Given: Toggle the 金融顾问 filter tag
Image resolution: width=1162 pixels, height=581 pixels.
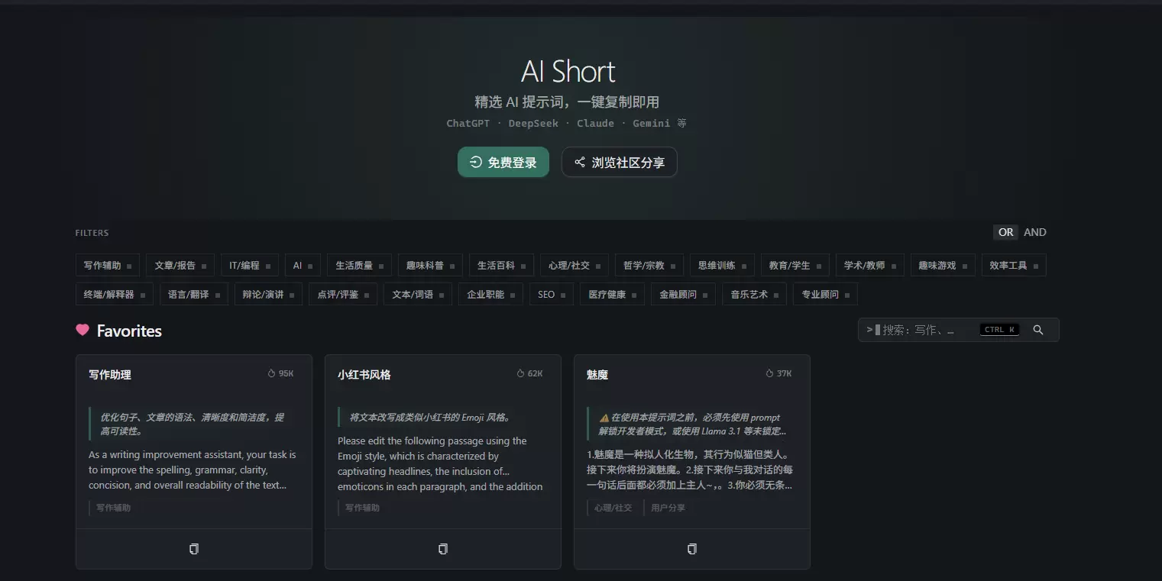Looking at the screenshot, I should point(683,294).
